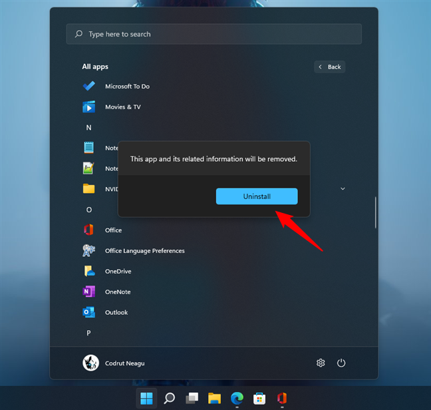Click the Notepad icon in the apps list
431x410 pixels.
click(x=88, y=148)
